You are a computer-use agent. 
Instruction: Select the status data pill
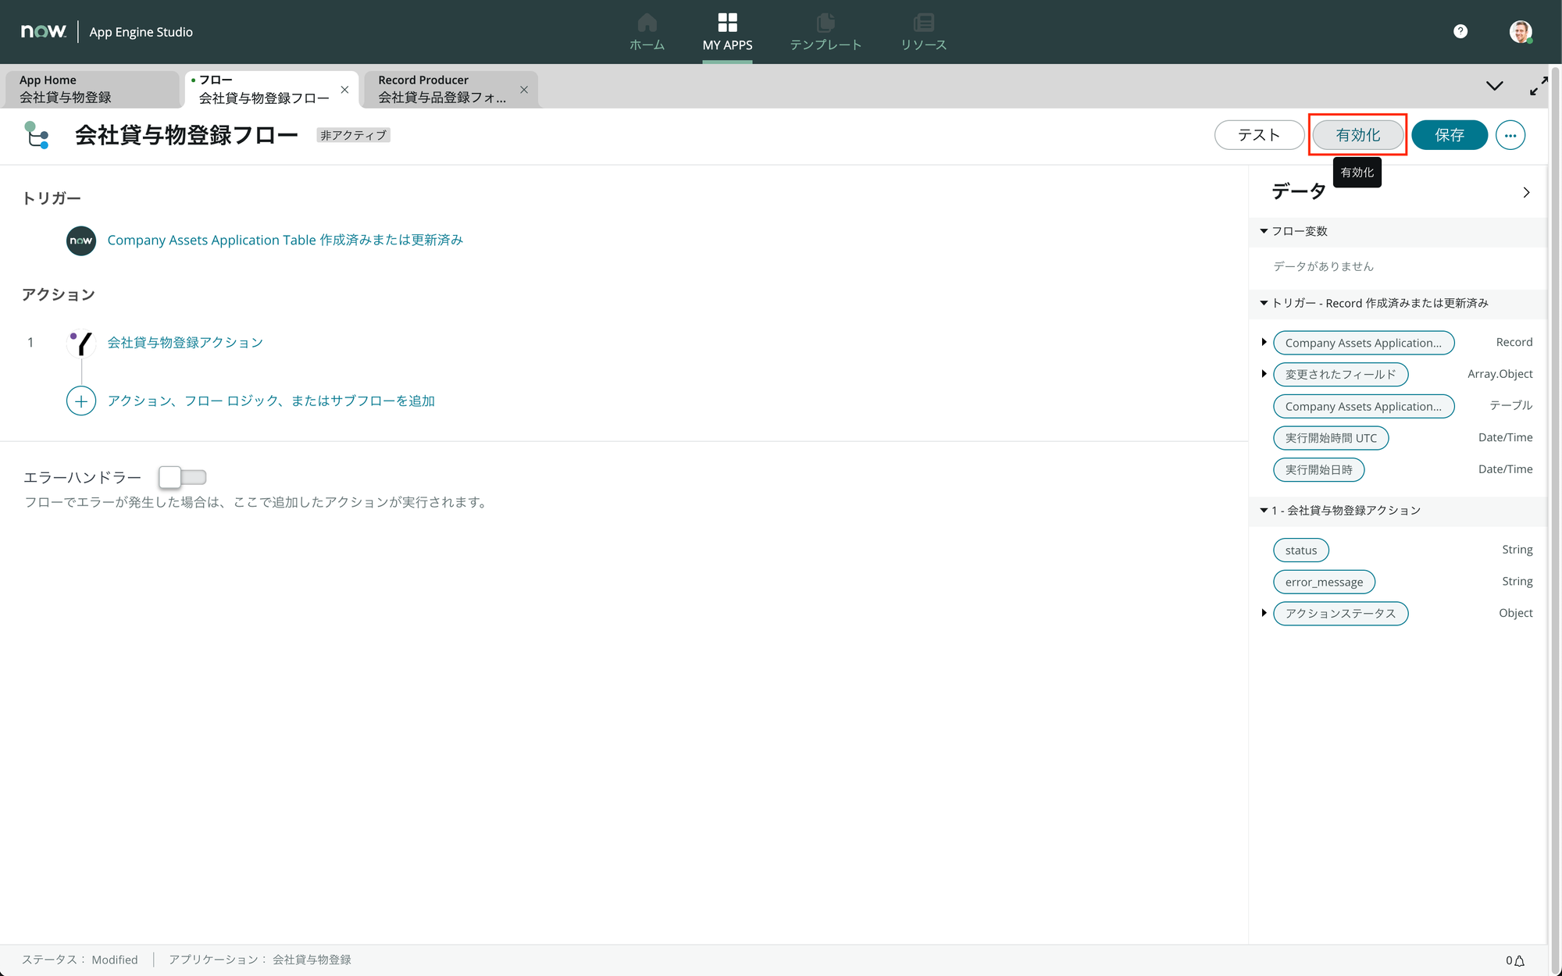coord(1301,550)
